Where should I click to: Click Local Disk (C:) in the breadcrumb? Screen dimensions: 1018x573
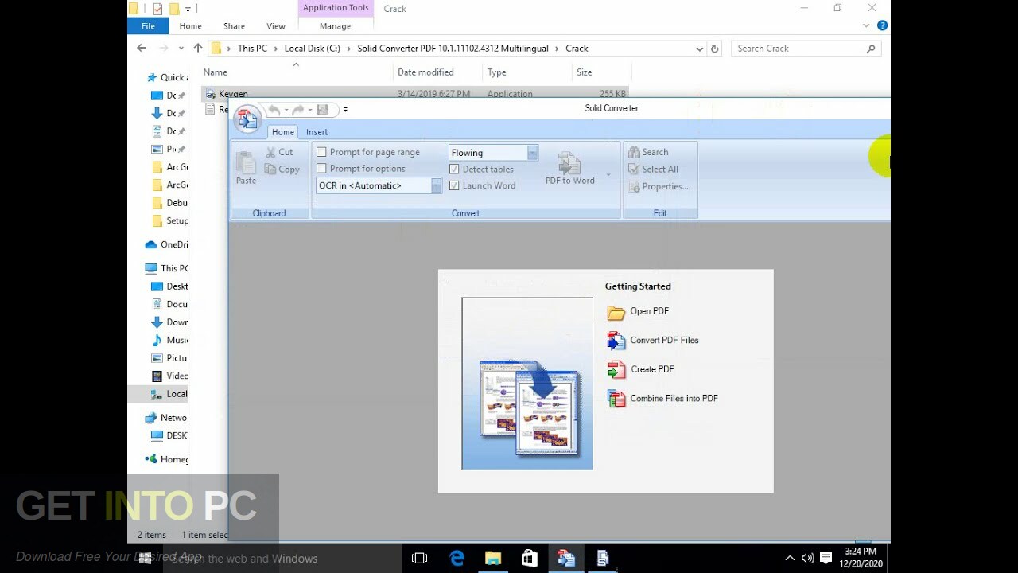point(312,49)
